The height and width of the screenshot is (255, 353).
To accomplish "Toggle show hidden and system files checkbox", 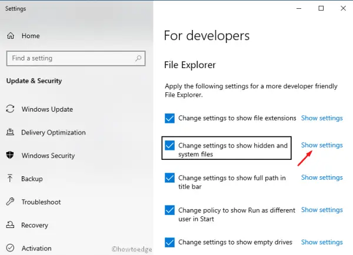I will (x=170, y=146).
